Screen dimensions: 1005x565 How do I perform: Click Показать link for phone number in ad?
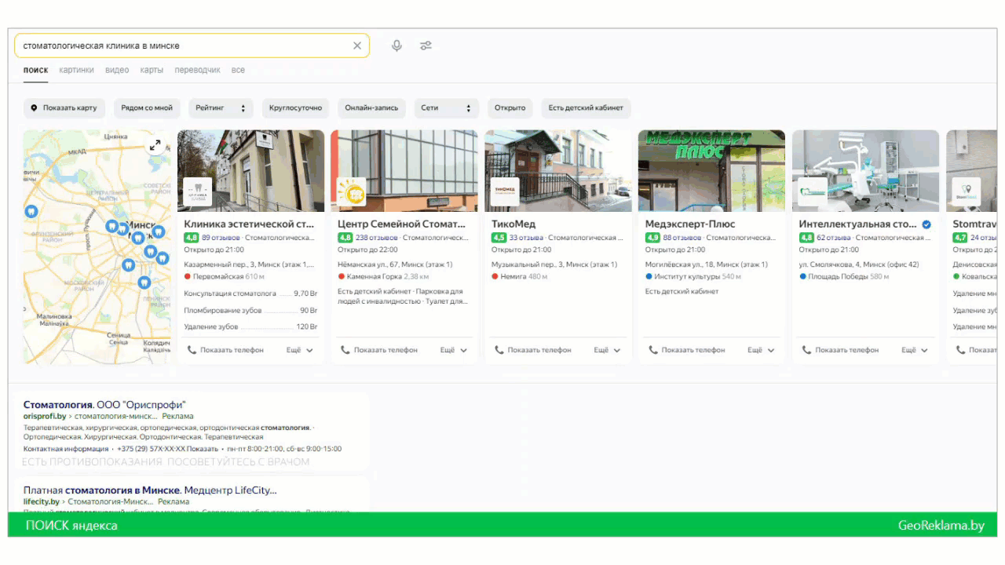[x=203, y=449]
